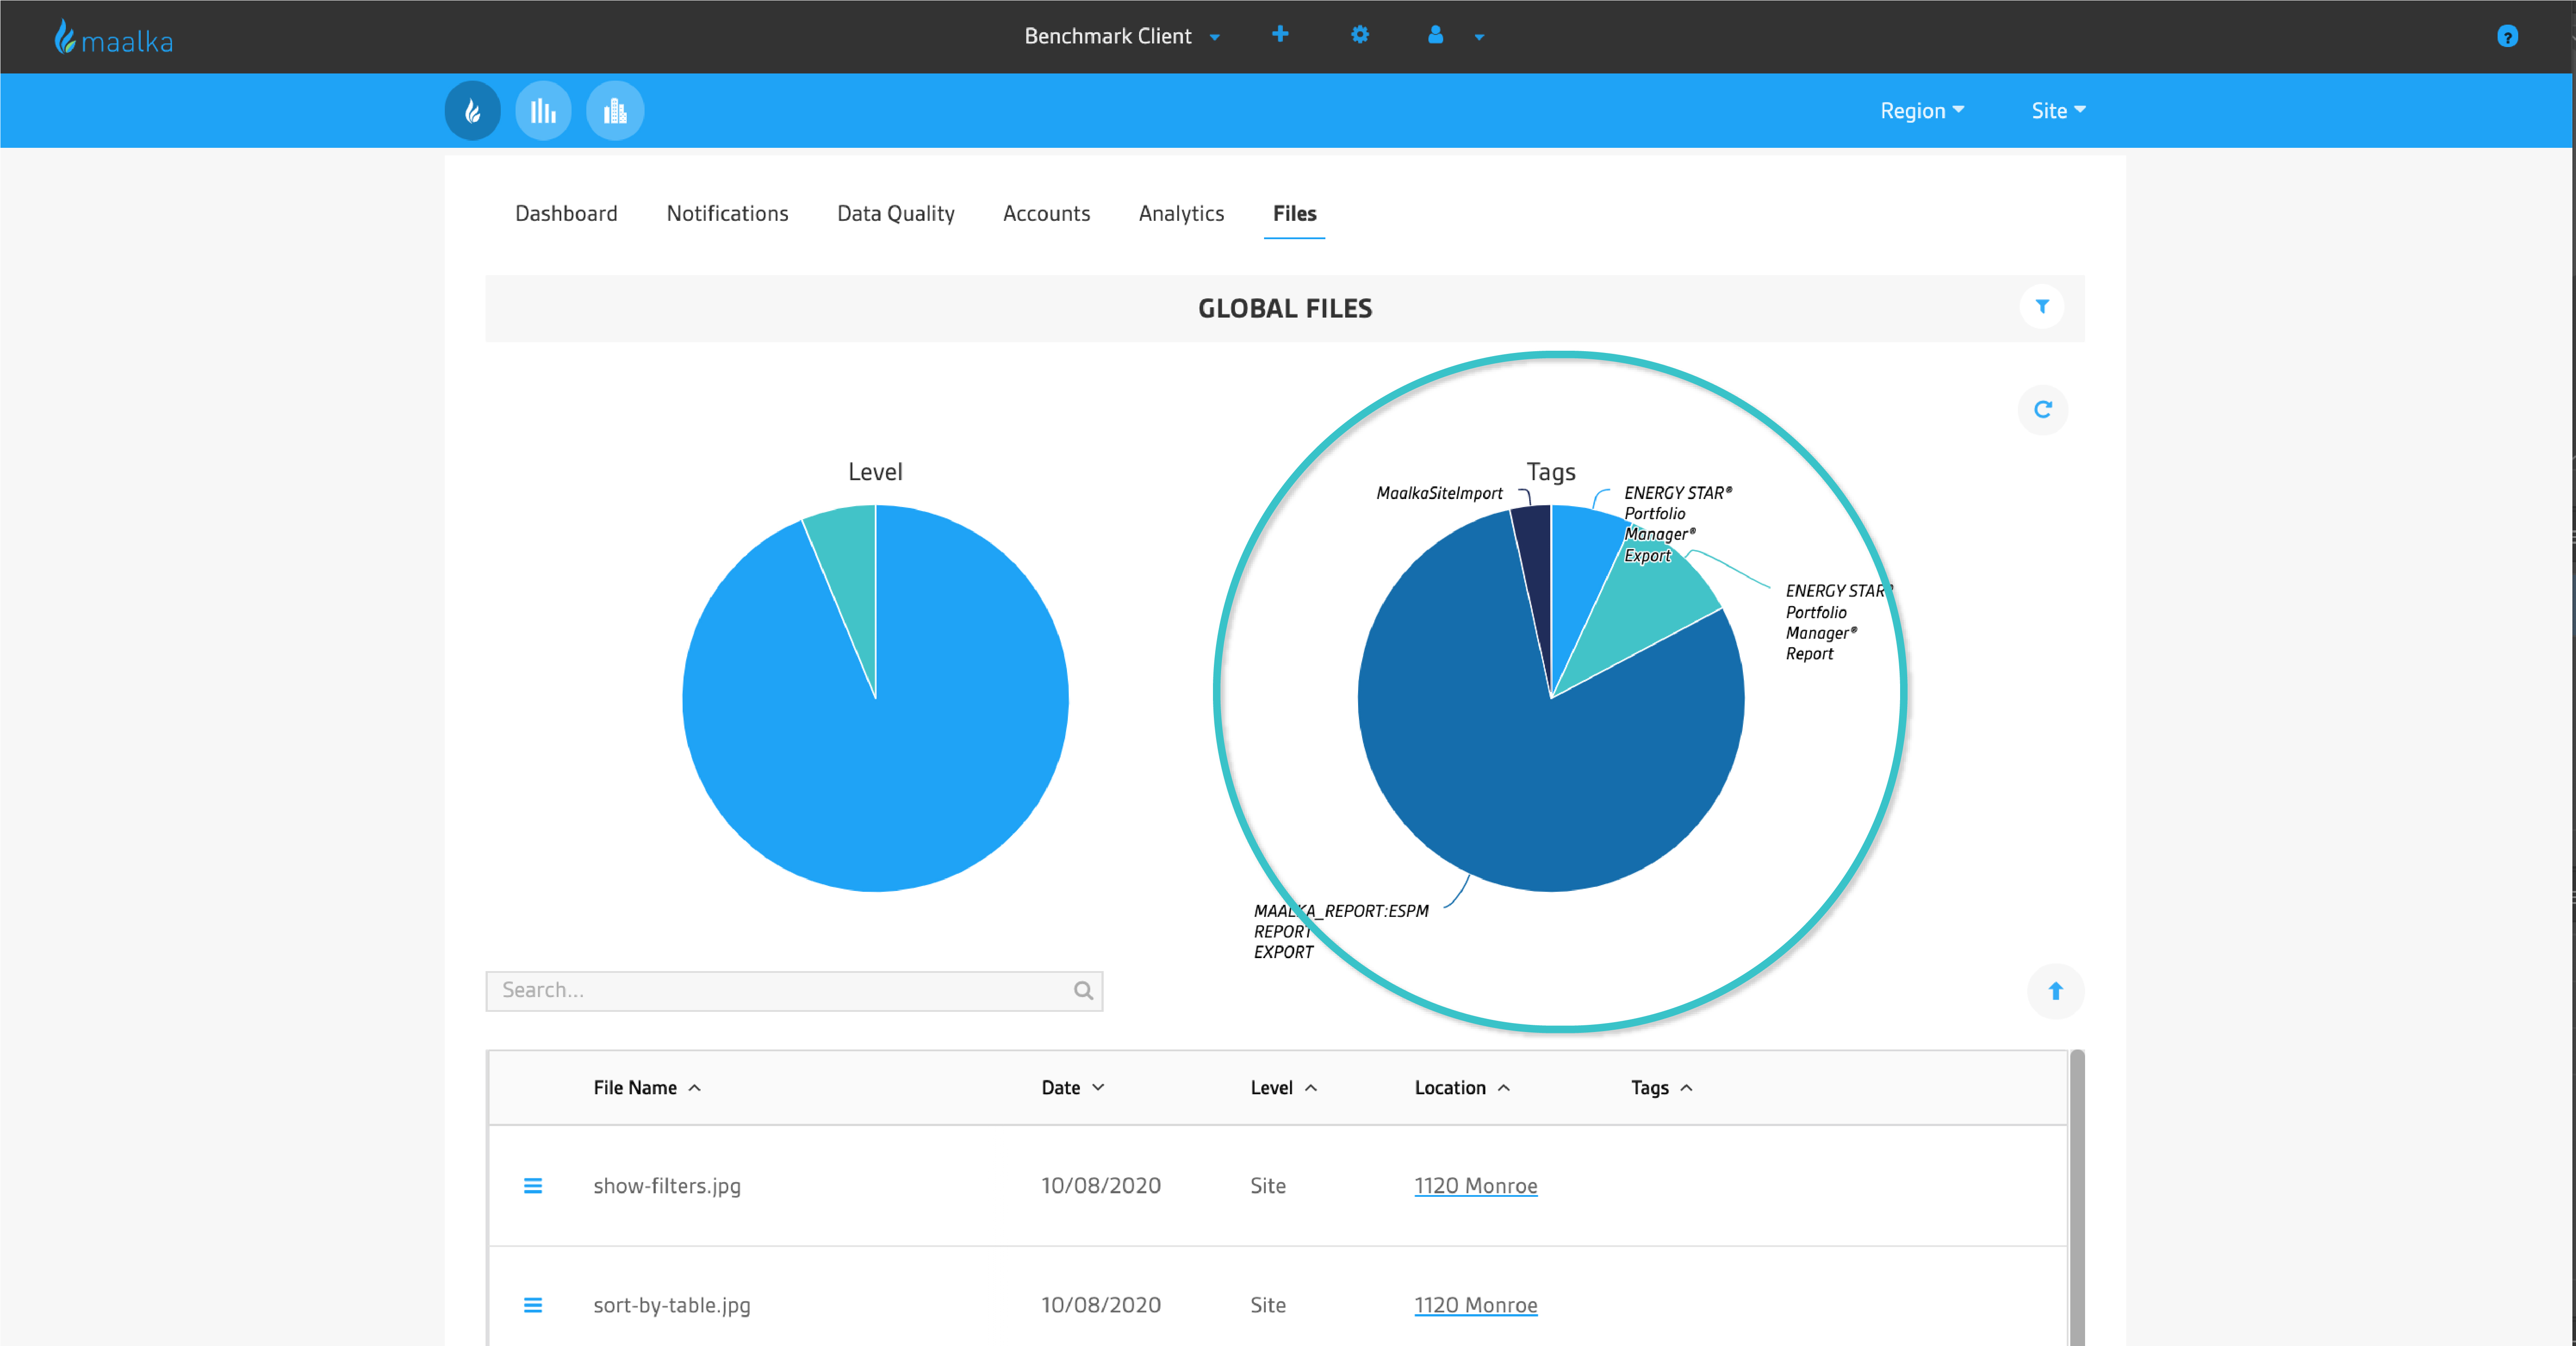The image size is (2576, 1346).
Task: Open the user profile icon
Action: pyautogui.click(x=1436, y=35)
